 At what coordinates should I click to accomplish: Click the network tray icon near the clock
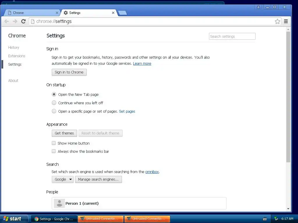[x=276, y=219]
